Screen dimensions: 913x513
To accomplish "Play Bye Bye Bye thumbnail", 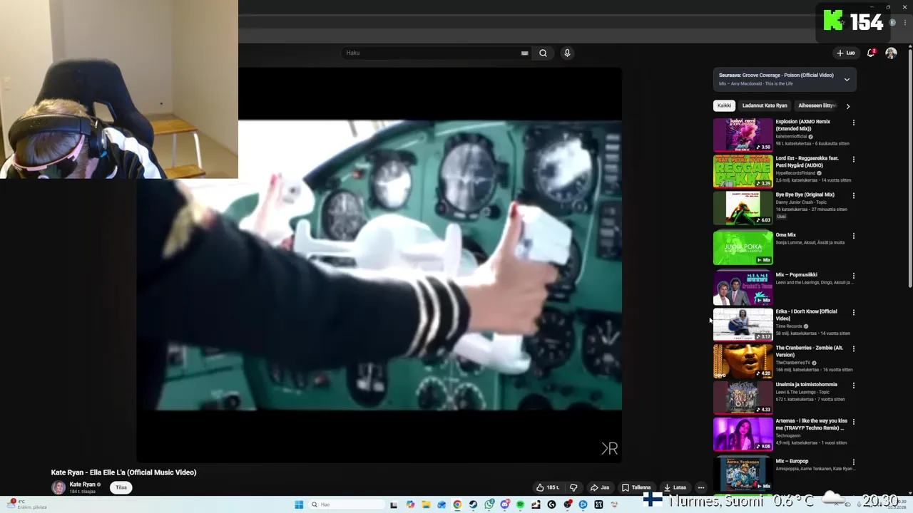I will click(x=743, y=207).
